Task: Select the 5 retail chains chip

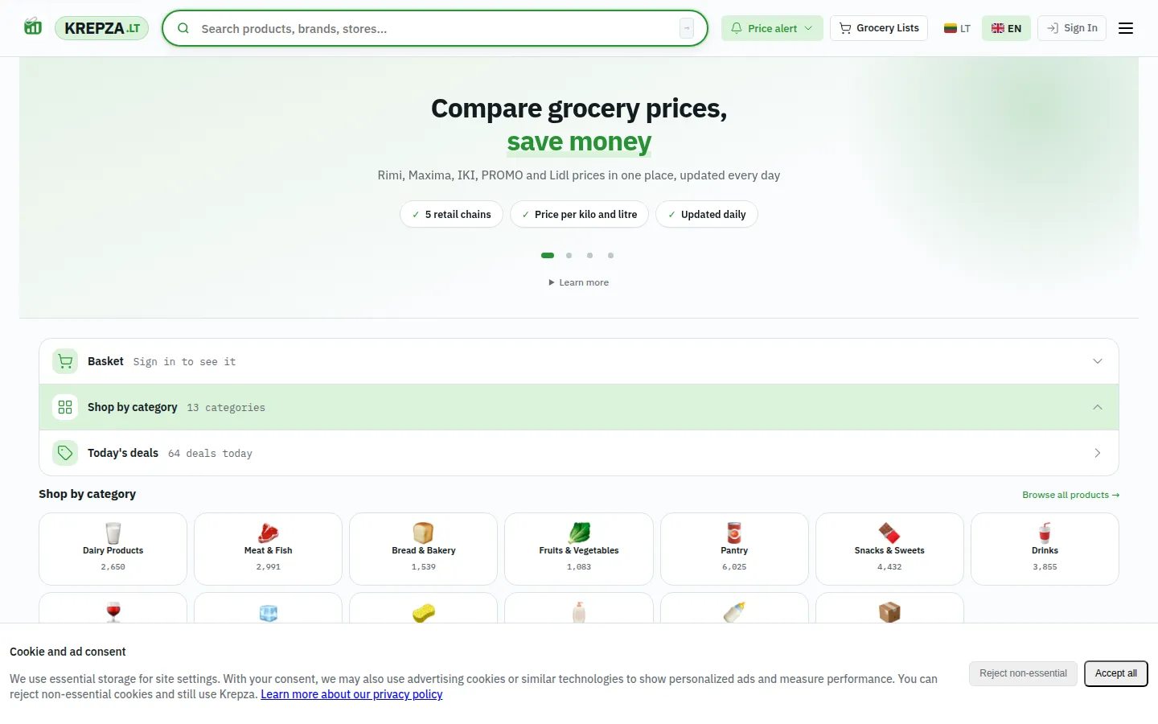Action: pyautogui.click(x=451, y=214)
